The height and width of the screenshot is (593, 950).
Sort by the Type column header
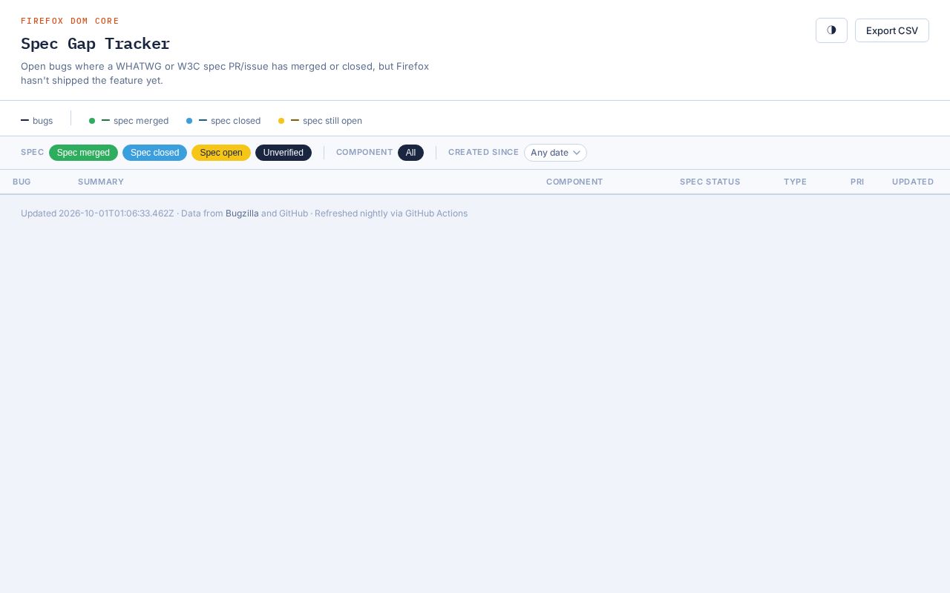tap(795, 182)
